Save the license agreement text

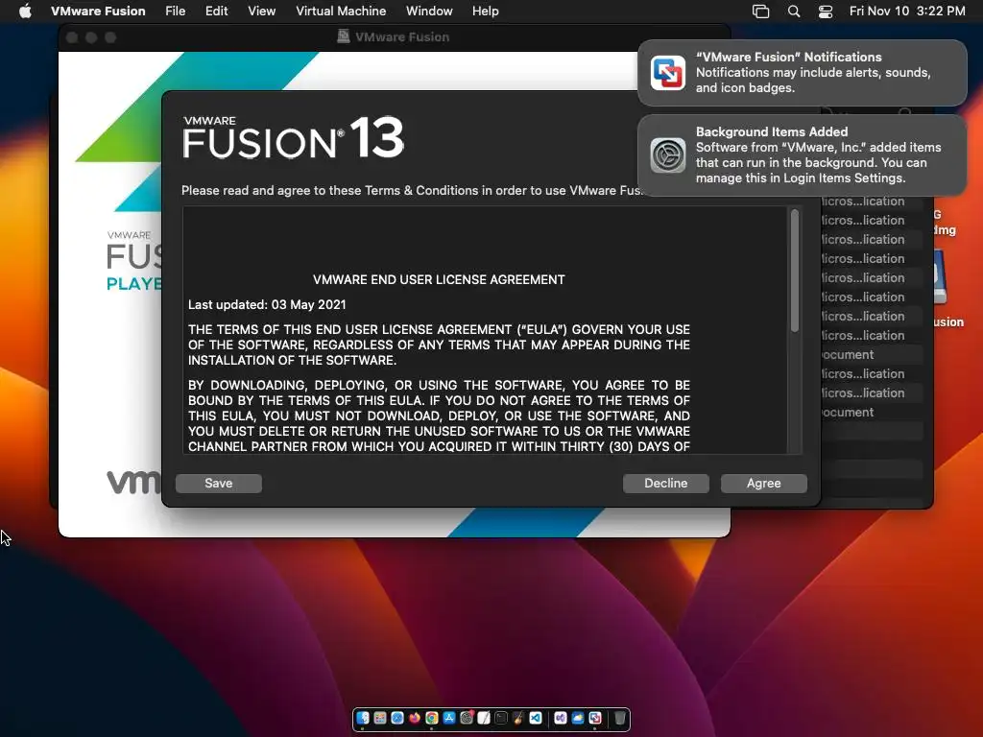pyautogui.click(x=218, y=484)
